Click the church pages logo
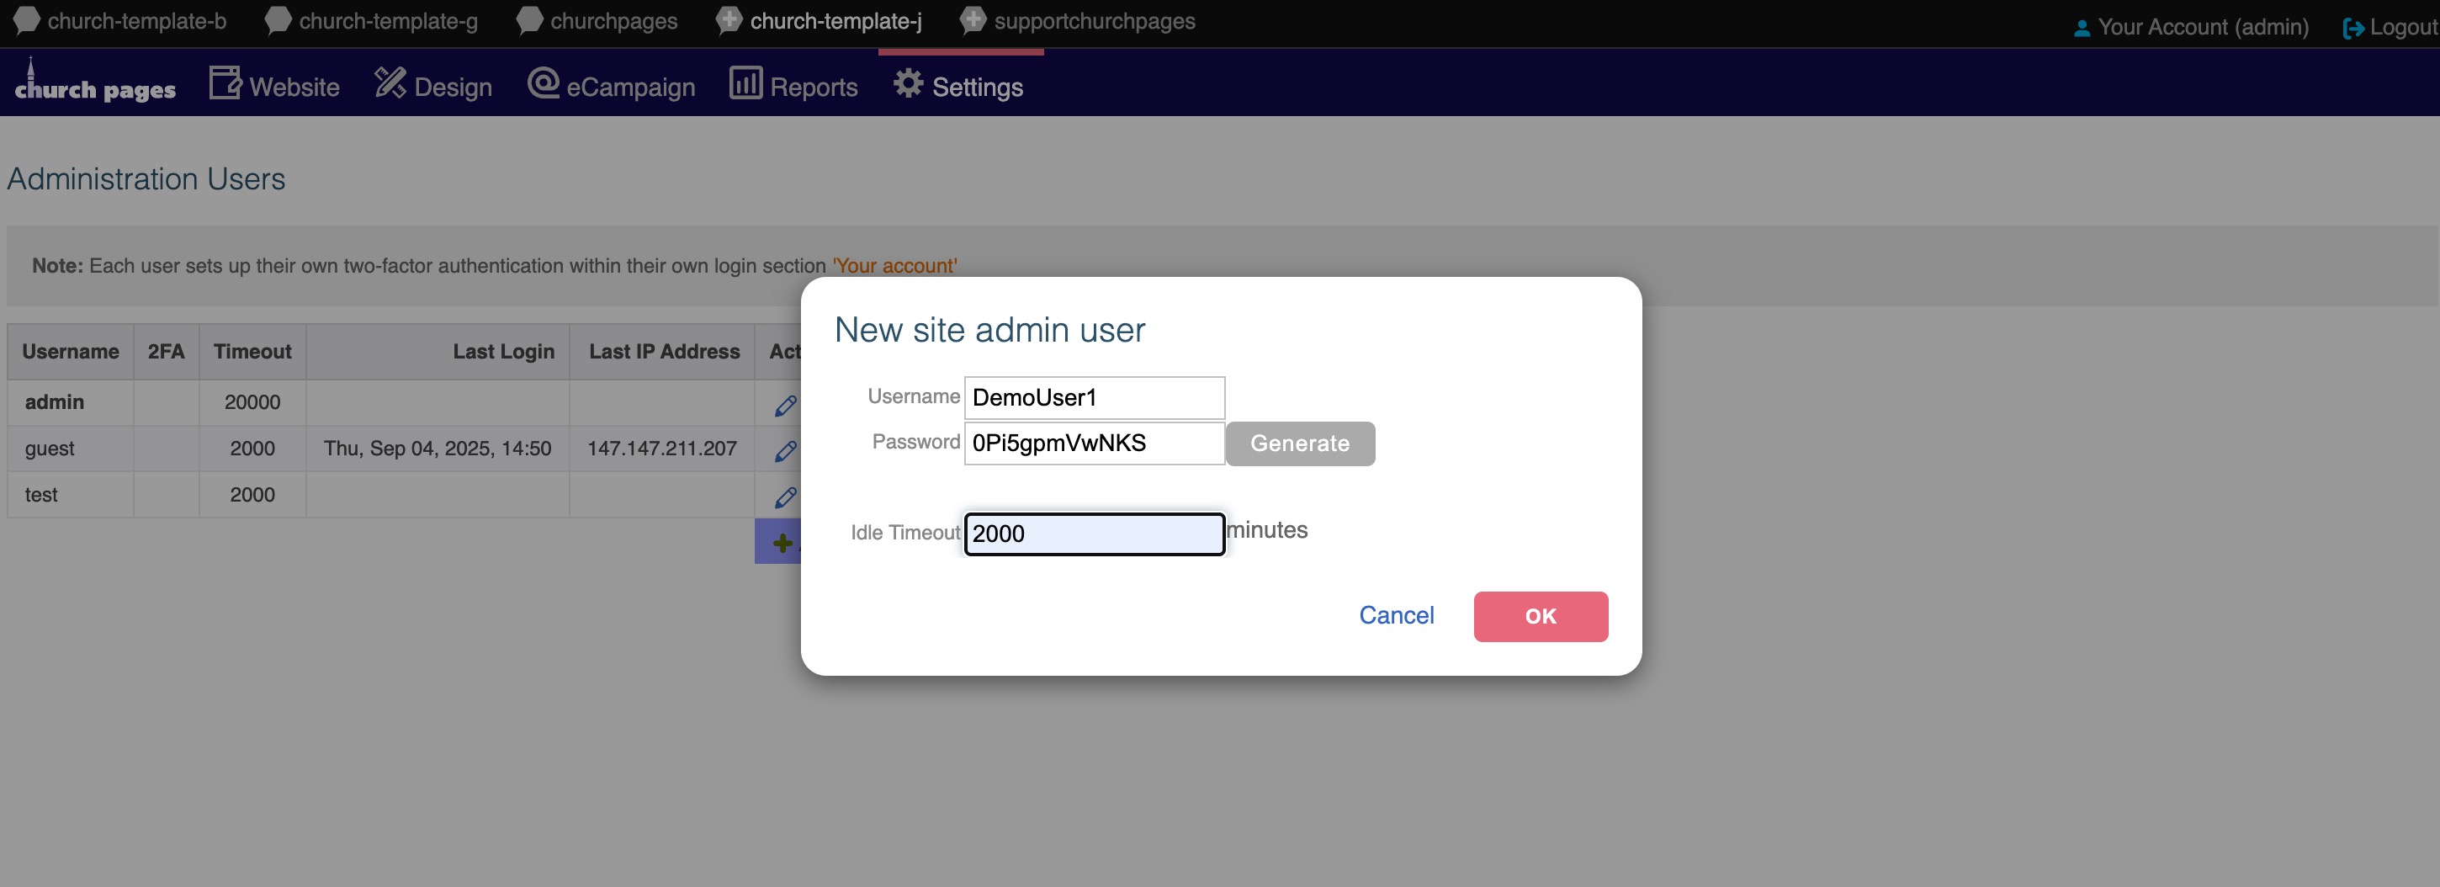This screenshot has height=887, width=2440. [x=95, y=85]
